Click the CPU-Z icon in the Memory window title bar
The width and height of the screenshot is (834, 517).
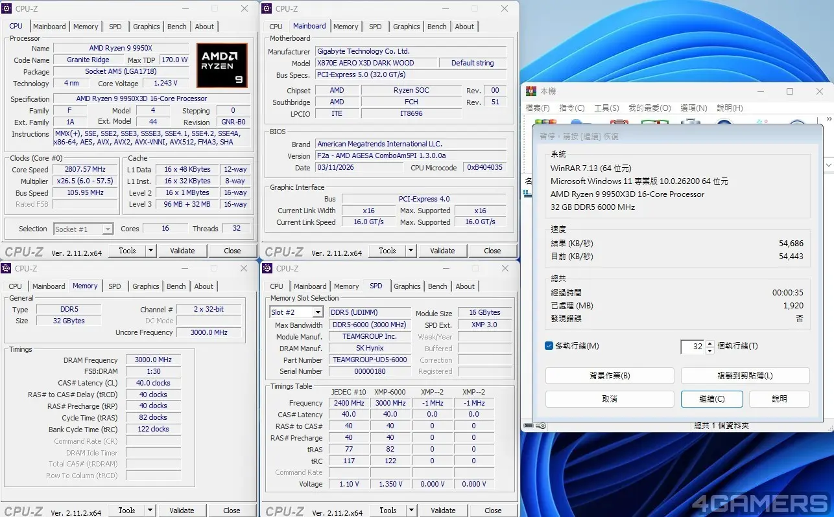coord(7,268)
